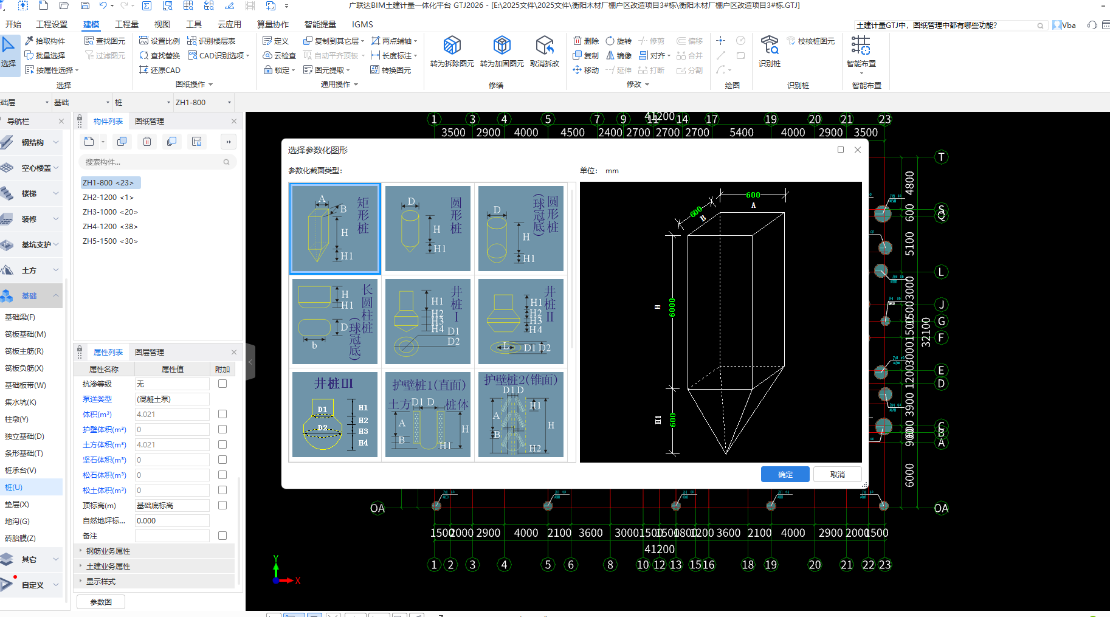Open the 智能布置 tool
The image size is (1110, 617).
click(x=861, y=53)
